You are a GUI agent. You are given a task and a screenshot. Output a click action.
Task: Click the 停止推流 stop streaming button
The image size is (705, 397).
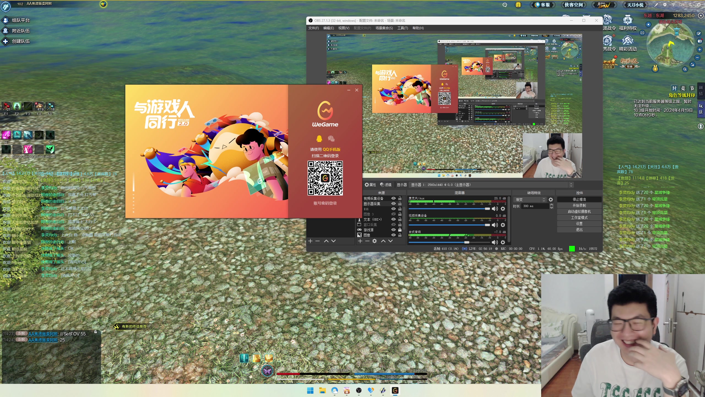(x=579, y=199)
